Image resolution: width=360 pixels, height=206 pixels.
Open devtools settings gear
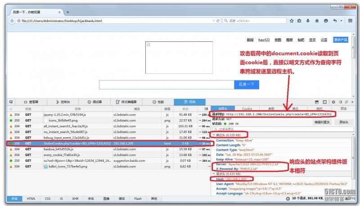click(333, 102)
